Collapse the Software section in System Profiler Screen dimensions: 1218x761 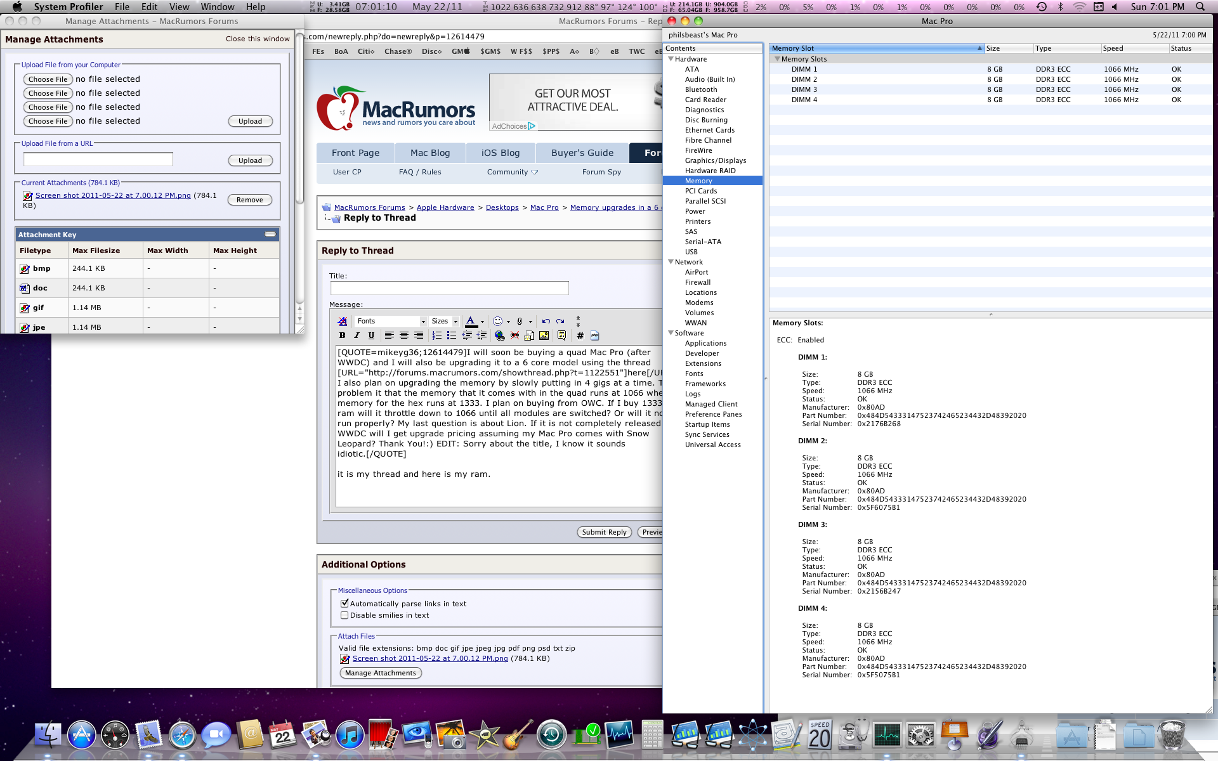click(671, 333)
